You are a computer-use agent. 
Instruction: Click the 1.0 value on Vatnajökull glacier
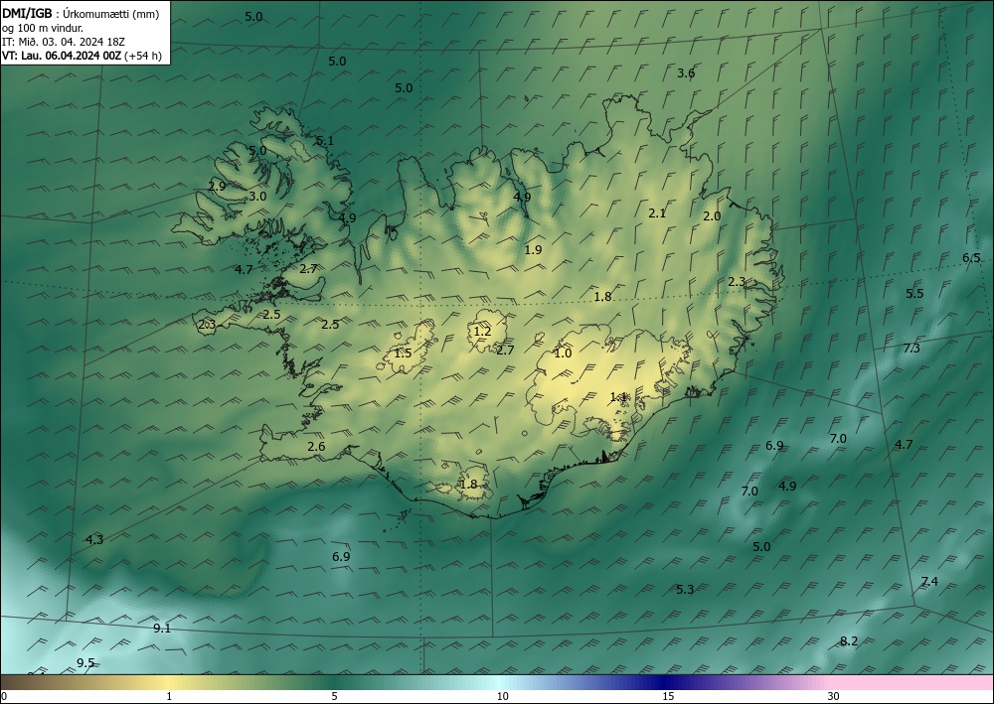click(563, 353)
